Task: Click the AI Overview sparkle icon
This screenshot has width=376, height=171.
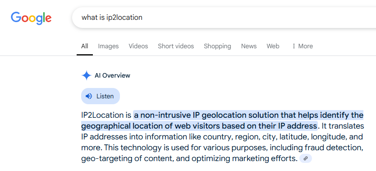Action: tap(86, 75)
